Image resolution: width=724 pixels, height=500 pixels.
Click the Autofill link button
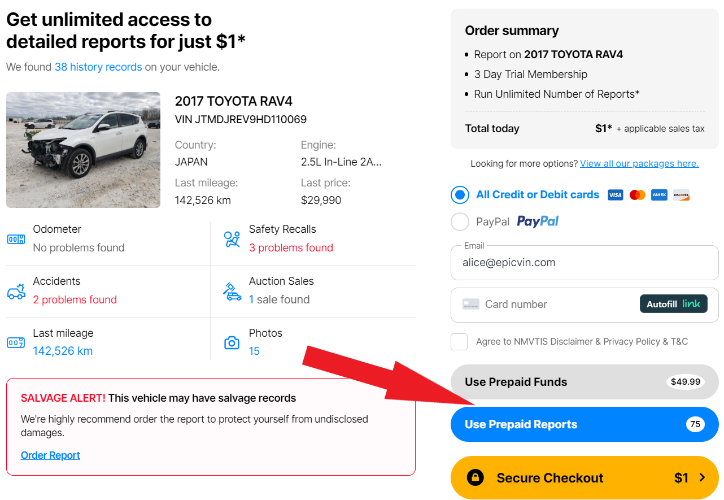tap(673, 304)
